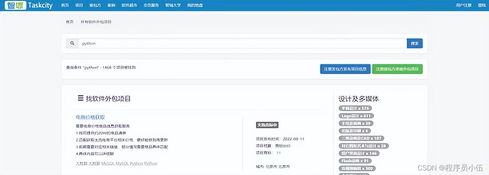
Task: Open 接包方 in the top navigation
Action: point(95,5)
